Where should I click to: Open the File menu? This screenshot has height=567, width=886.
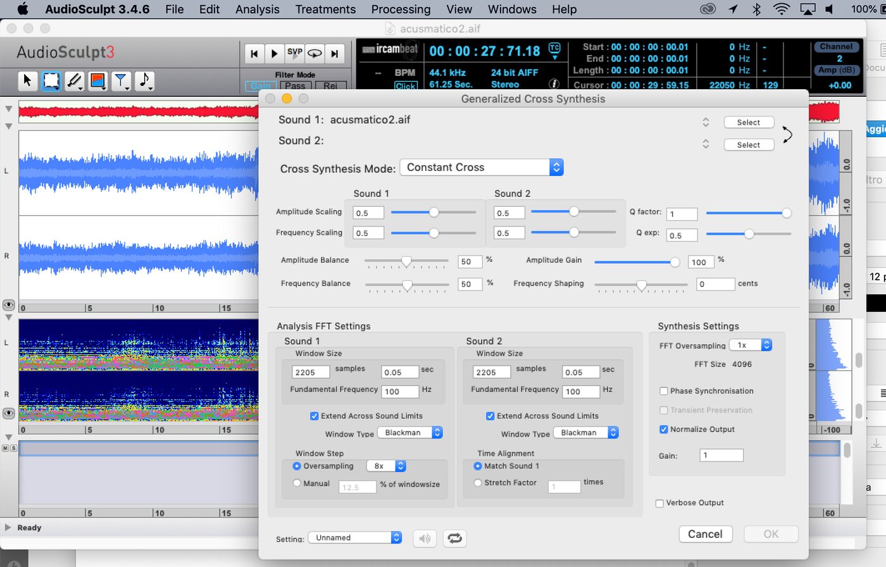pyautogui.click(x=175, y=9)
